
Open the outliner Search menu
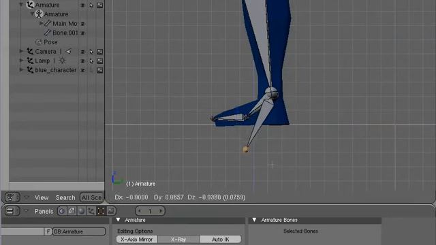tap(65, 197)
